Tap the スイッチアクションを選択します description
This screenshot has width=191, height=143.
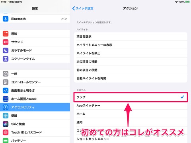[94, 23]
